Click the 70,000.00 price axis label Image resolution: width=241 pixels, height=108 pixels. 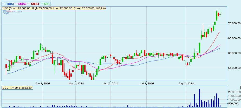click(x=232, y=23)
